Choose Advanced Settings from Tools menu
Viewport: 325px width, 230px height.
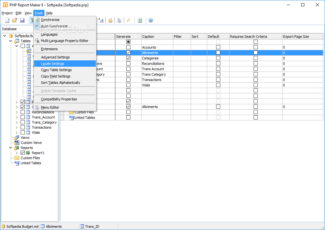tap(65, 57)
